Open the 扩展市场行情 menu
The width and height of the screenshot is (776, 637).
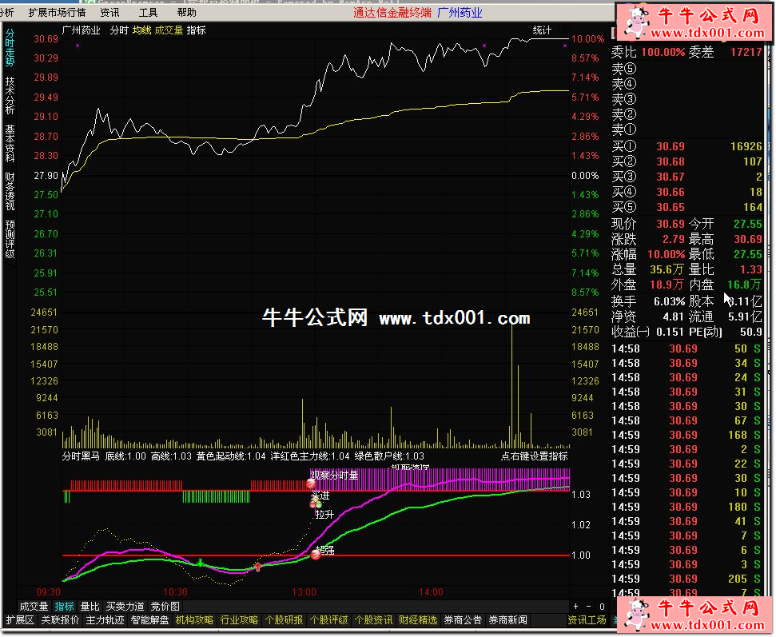pyautogui.click(x=57, y=12)
